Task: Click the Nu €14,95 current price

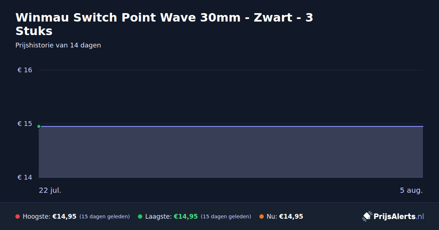Action: click(291, 216)
